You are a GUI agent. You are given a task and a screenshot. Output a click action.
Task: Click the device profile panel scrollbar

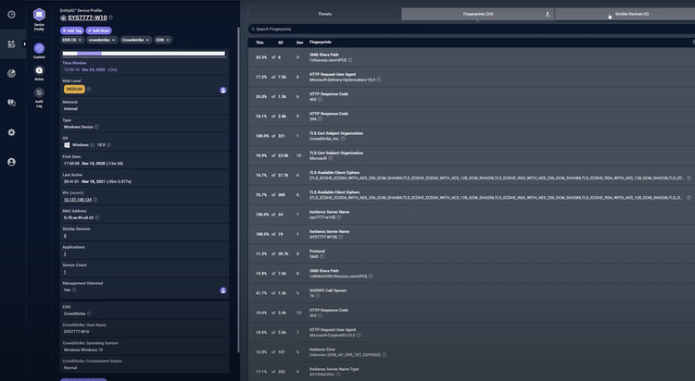click(239, 190)
